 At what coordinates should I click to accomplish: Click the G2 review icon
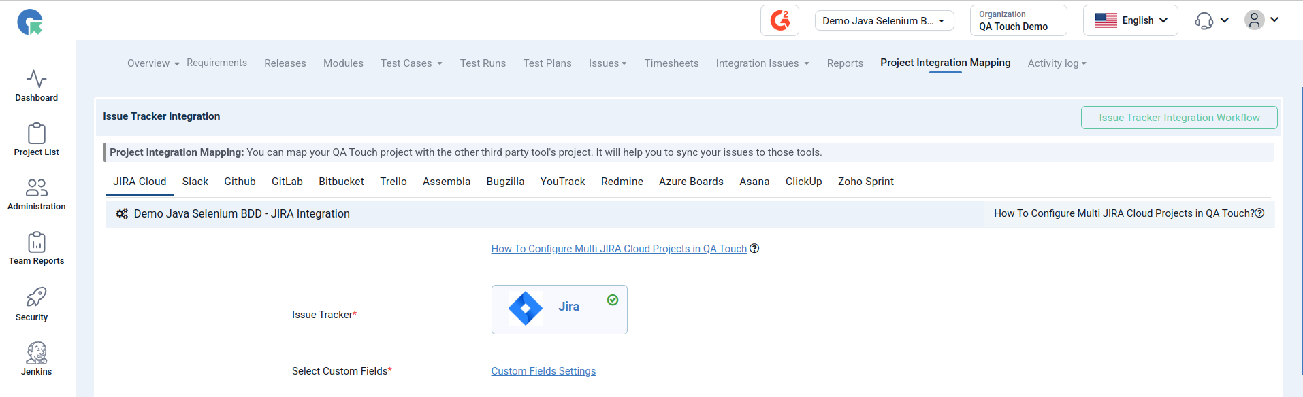(x=779, y=20)
